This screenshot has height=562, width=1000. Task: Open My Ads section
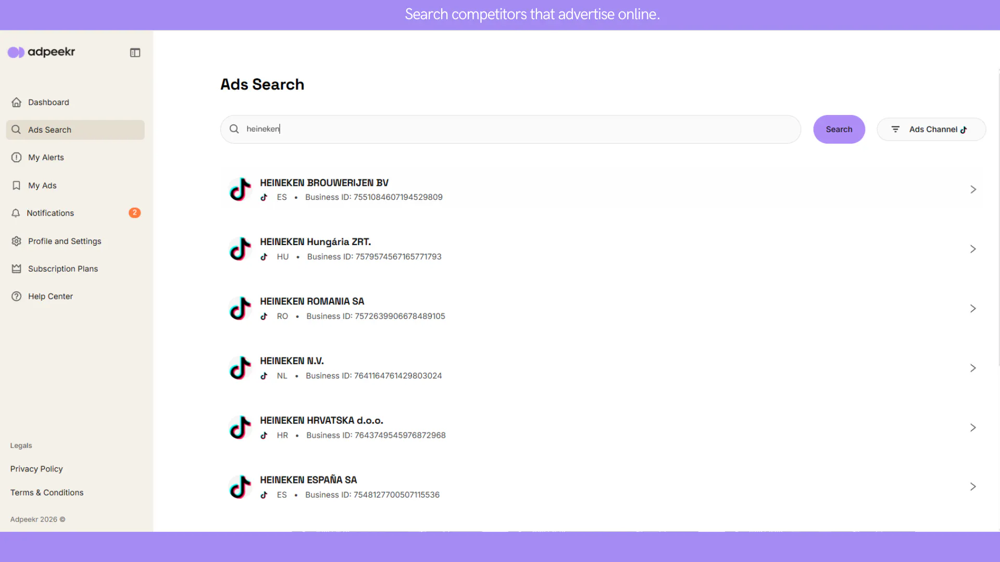pos(75,186)
